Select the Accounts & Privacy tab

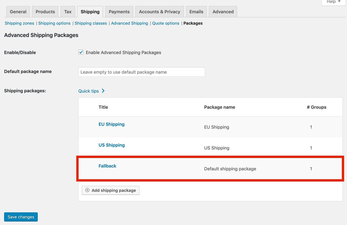tap(159, 12)
